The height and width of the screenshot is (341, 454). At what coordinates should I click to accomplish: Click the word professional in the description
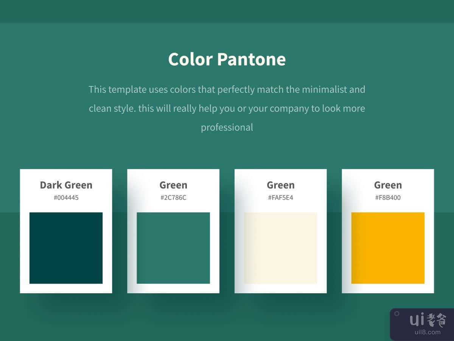point(227,127)
